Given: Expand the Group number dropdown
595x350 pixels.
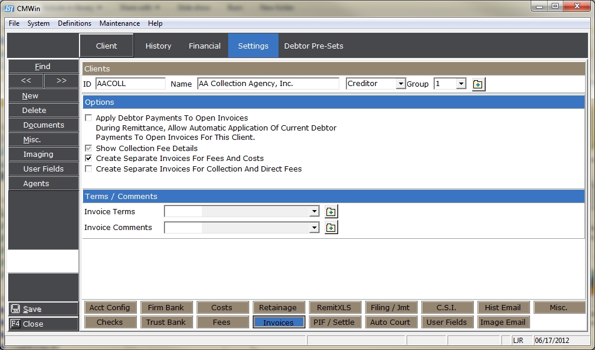Looking at the screenshot, I should coord(461,84).
